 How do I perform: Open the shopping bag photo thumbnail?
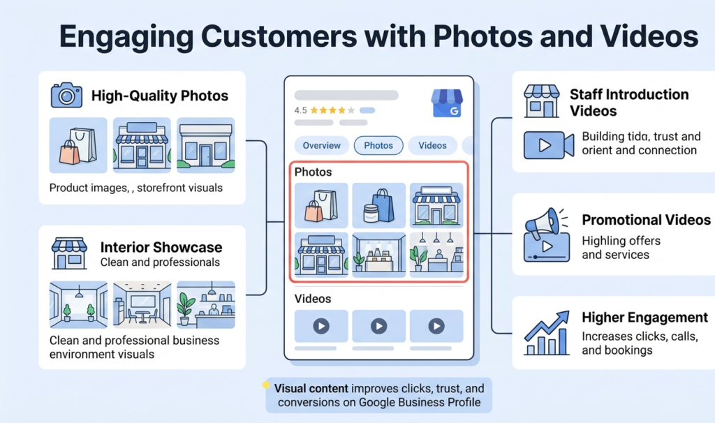point(321,204)
